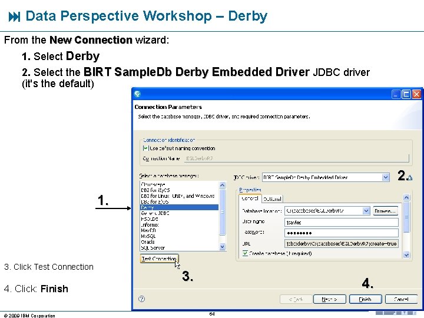Click the User name input field
The height and width of the screenshot is (318, 424).
point(341,222)
